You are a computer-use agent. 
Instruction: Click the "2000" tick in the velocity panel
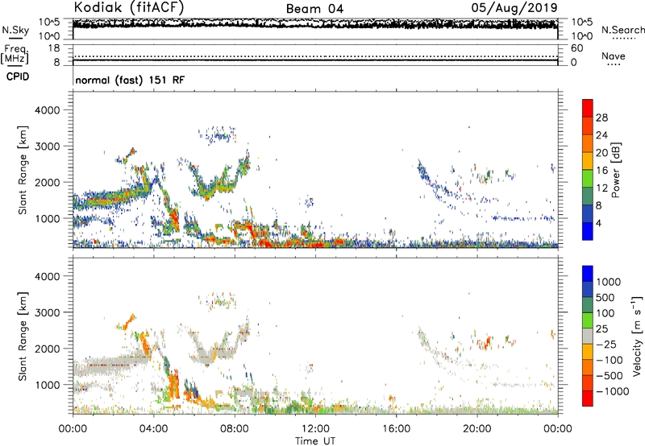point(48,349)
